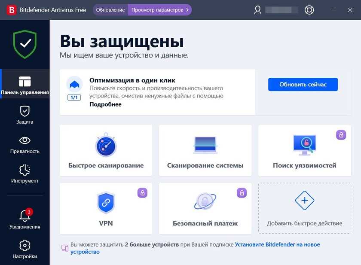
Task: Open the Защита section
Action: tap(24, 114)
